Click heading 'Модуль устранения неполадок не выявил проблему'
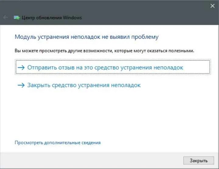 pyautogui.click(x=87, y=37)
